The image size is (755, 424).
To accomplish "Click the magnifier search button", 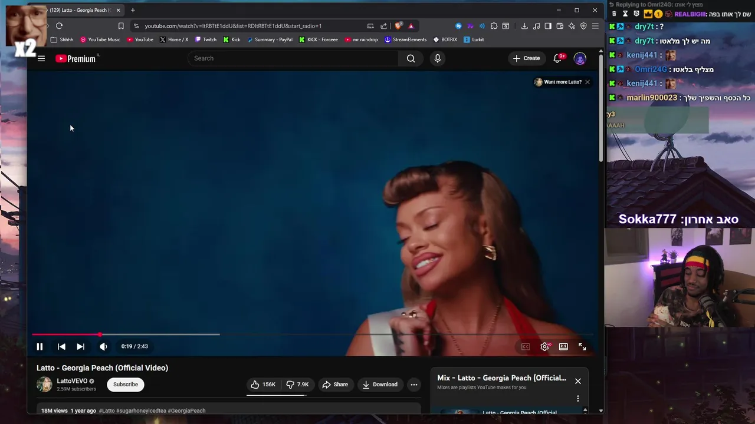I will [x=411, y=58].
